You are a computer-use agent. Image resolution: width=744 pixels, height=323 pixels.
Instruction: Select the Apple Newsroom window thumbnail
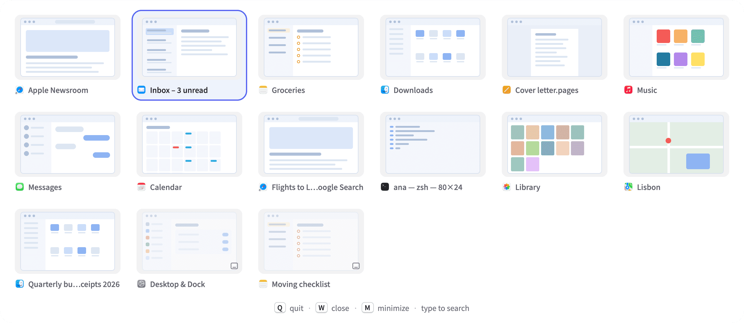coord(68,47)
